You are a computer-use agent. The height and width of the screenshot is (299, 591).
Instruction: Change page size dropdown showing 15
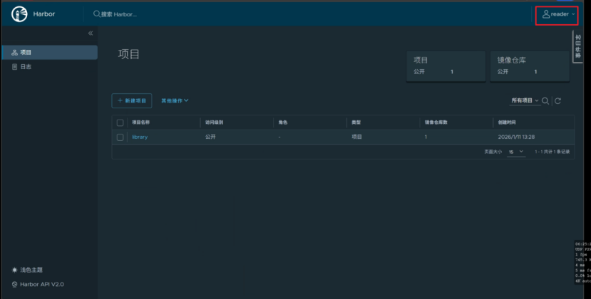(516, 152)
